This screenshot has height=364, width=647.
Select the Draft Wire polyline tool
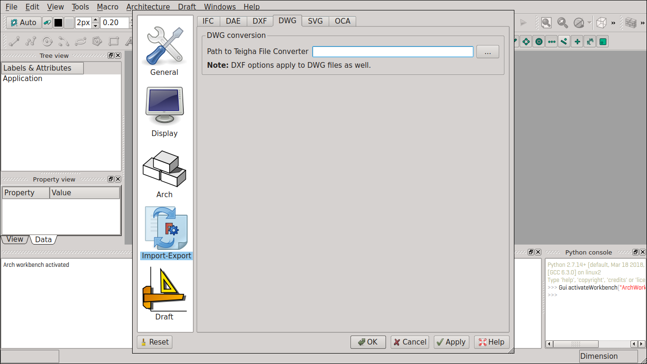pyautogui.click(x=30, y=41)
